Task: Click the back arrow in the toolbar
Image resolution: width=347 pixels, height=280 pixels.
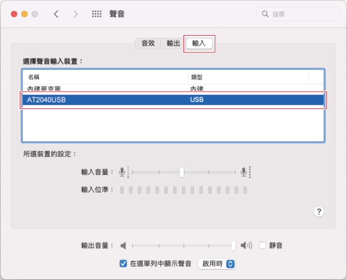Action: tap(56, 14)
